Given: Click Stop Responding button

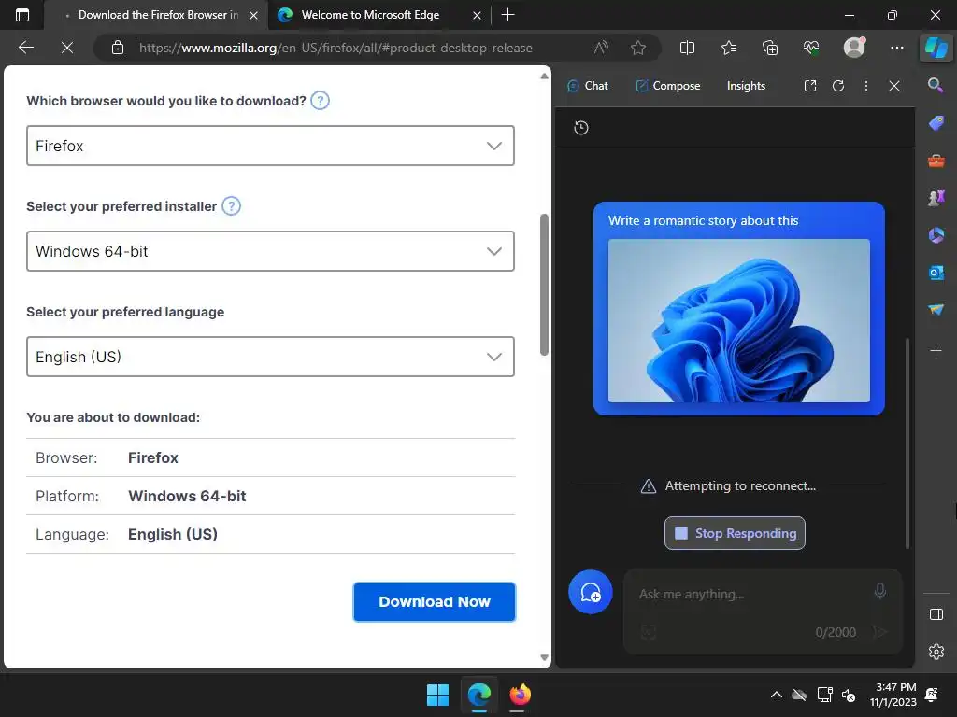Looking at the screenshot, I should coord(735,533).
